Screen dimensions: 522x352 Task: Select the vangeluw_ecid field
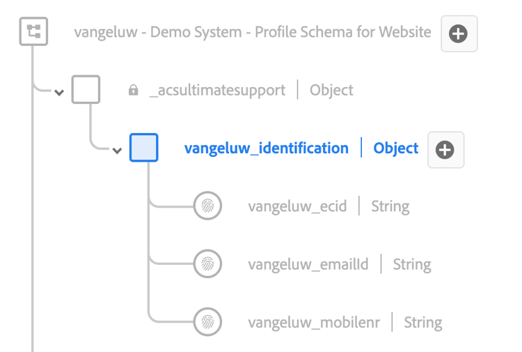point(297,206)
